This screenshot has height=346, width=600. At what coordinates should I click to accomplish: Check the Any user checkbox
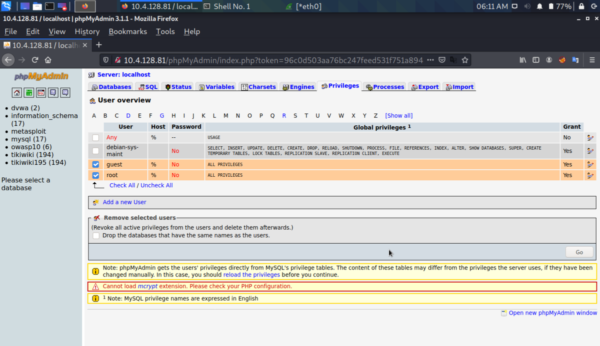(95, 137)
